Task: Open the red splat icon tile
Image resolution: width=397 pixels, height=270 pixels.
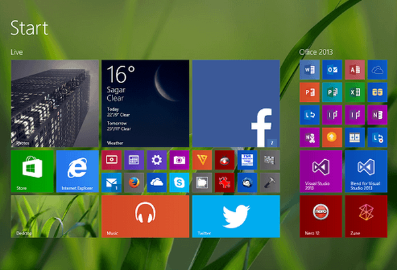Action: coord(224,183)
